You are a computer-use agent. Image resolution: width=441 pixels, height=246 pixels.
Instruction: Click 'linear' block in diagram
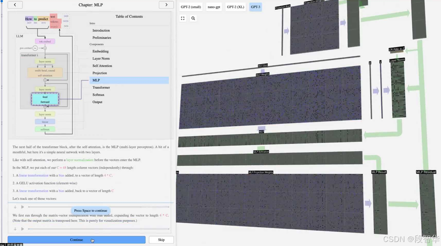point(45,122)
